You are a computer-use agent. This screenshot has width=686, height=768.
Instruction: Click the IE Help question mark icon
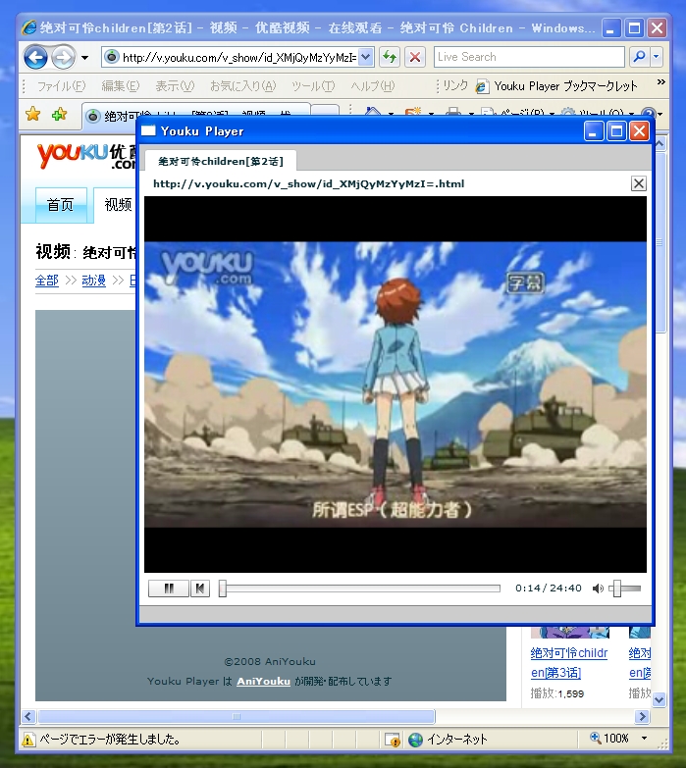(648, 114)
